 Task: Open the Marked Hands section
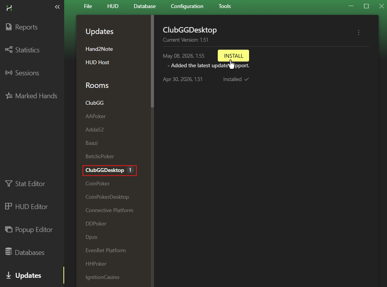tap(36, 96)
